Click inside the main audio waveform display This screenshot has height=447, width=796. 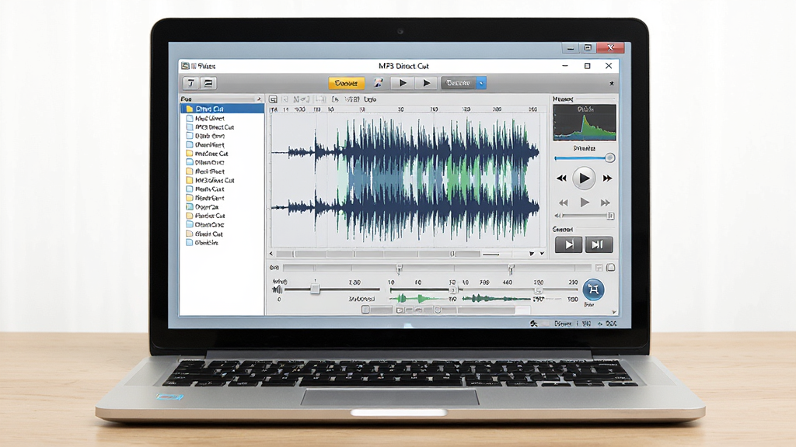coord(405,180)
